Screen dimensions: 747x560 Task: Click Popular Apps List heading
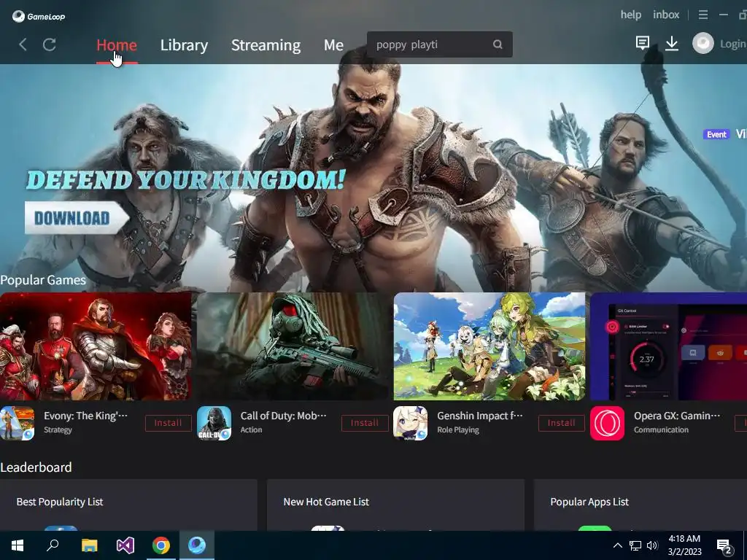(x=589, y=502)
